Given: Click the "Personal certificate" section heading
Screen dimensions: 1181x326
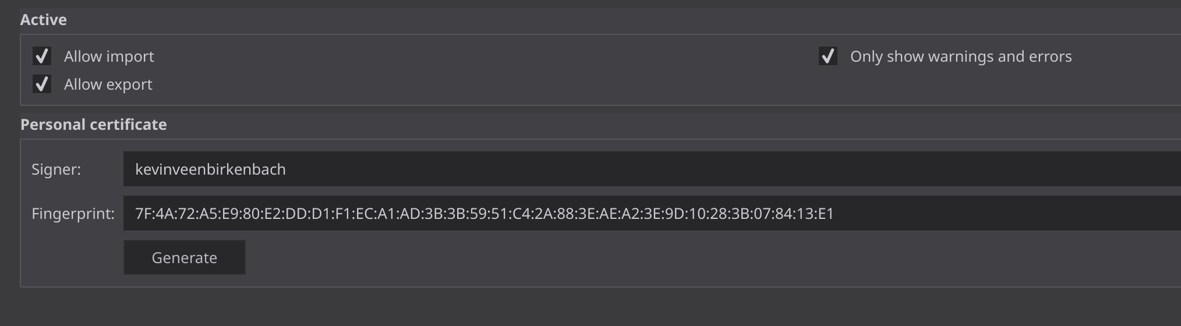Looking at the screenshot, I should (94, 125).
